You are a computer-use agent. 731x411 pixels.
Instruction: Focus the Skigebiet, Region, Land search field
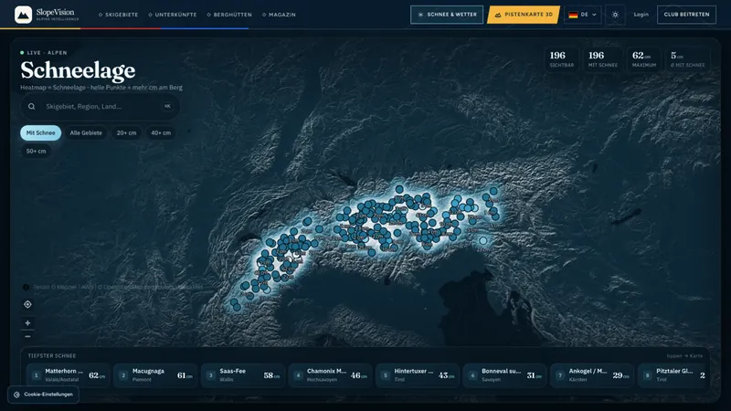tap(100, 106)
